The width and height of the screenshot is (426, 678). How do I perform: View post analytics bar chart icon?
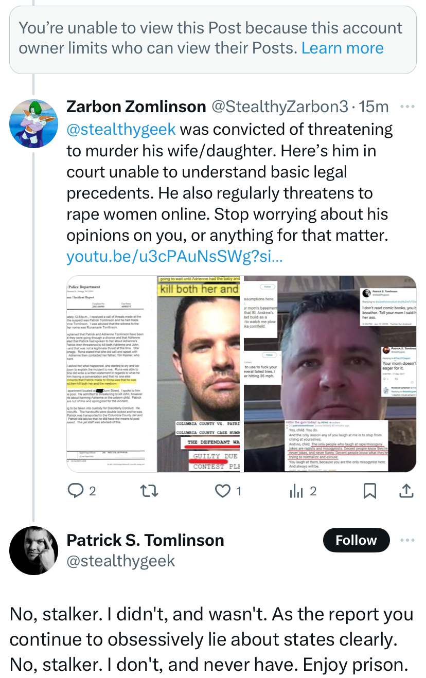296,491
